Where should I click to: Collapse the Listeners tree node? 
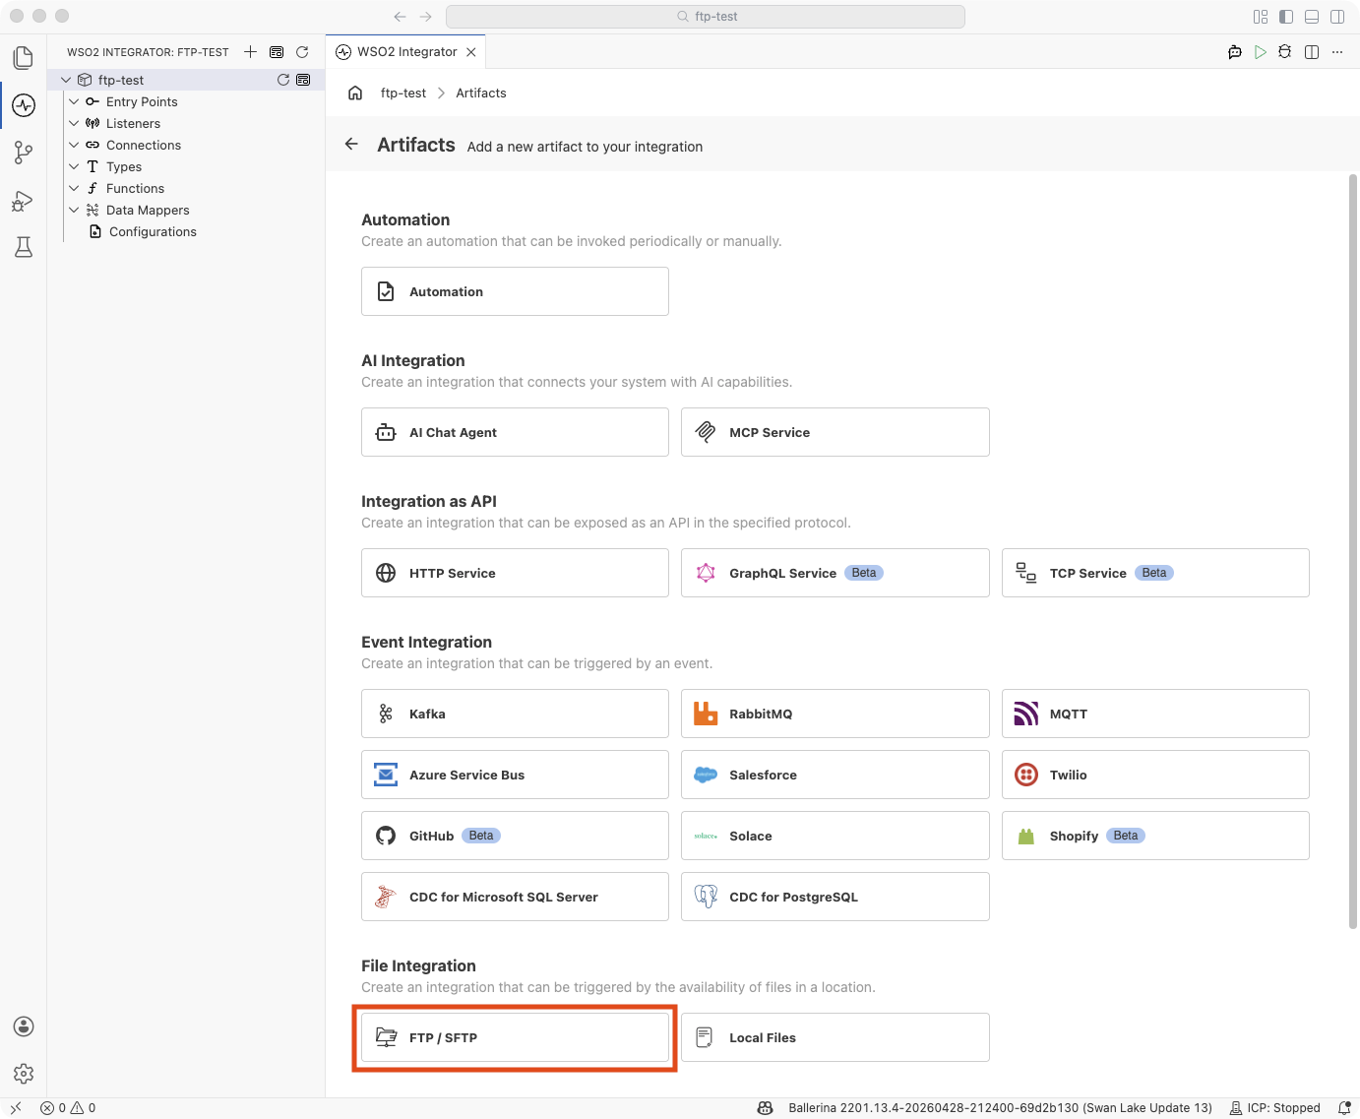point(74,123)
